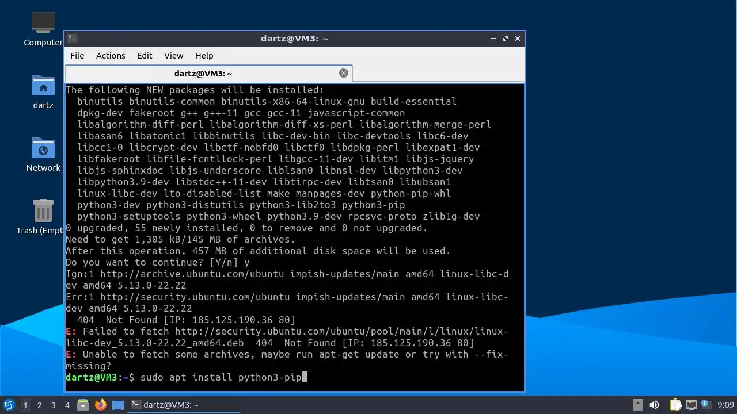Maximize the terminal window
The width and height of the screenshot is (737, 414).
click(x=506, y=39)
